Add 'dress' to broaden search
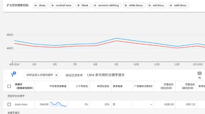Screen dimensions: 205x114 point(40,5)
